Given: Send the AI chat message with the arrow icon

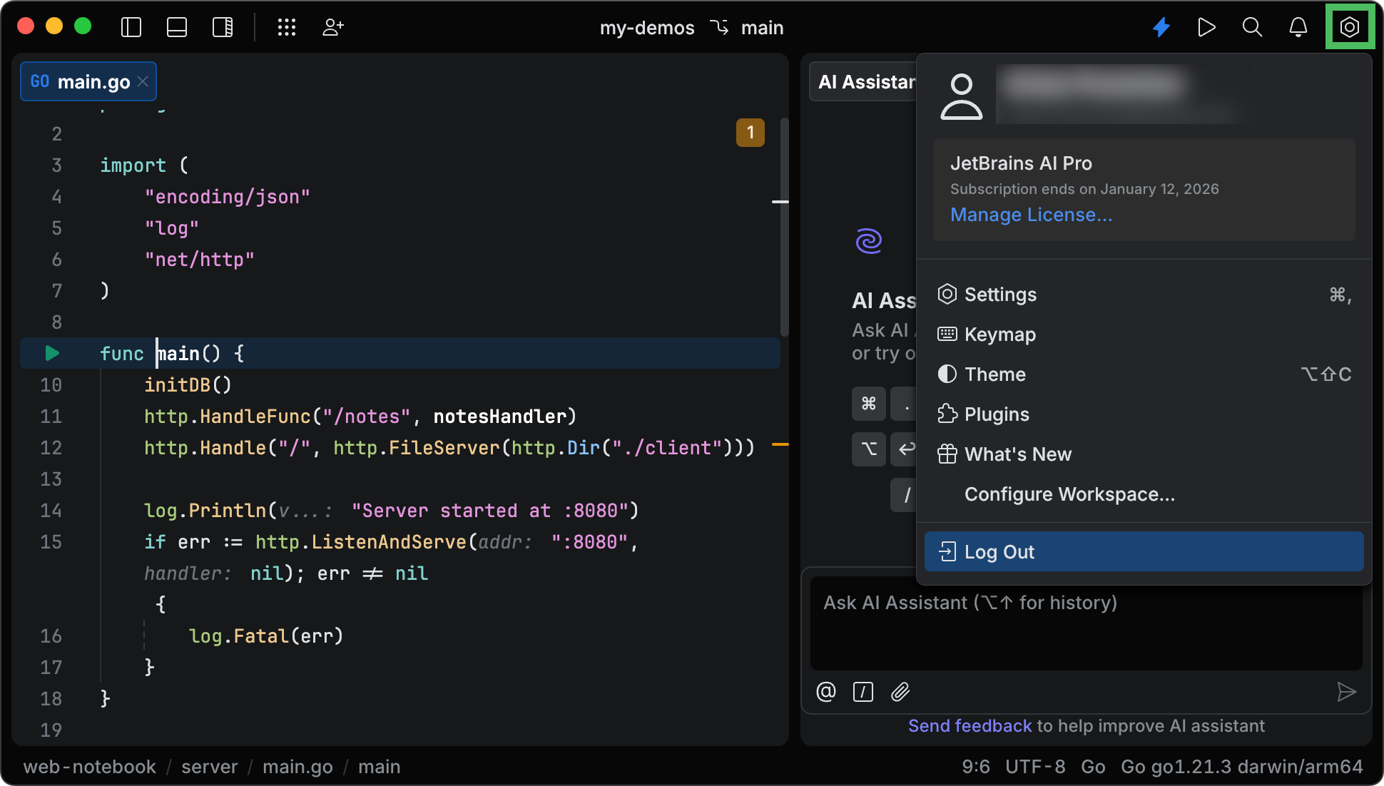Looking at the screenshot, I should [x=1347, y=692].
